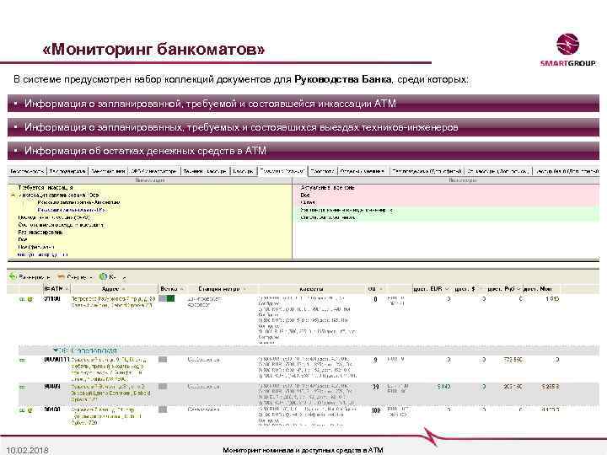This screenshot has height=455, width=607.
Task: Click the green back-arrow toolbar icon
Action: [13, 276]
